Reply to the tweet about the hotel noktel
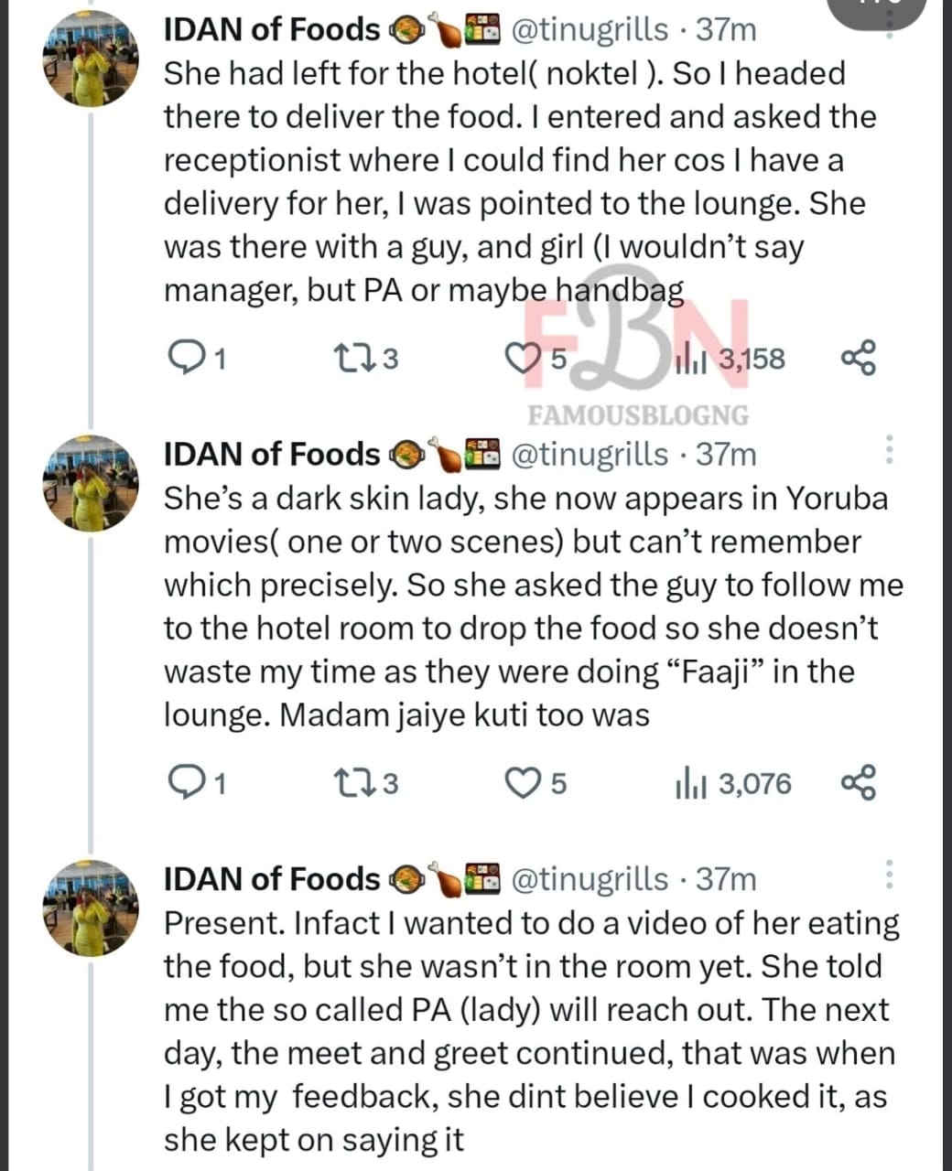 coord(189,358)
